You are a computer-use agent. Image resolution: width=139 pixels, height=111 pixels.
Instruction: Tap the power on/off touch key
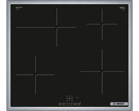[x=60, y=104]
